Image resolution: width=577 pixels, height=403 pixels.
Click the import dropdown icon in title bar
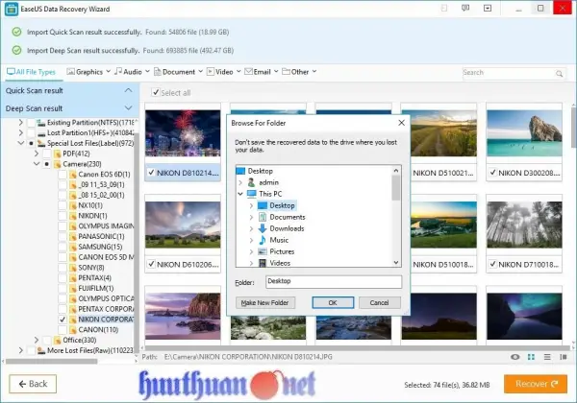click(x=488, y=8)
